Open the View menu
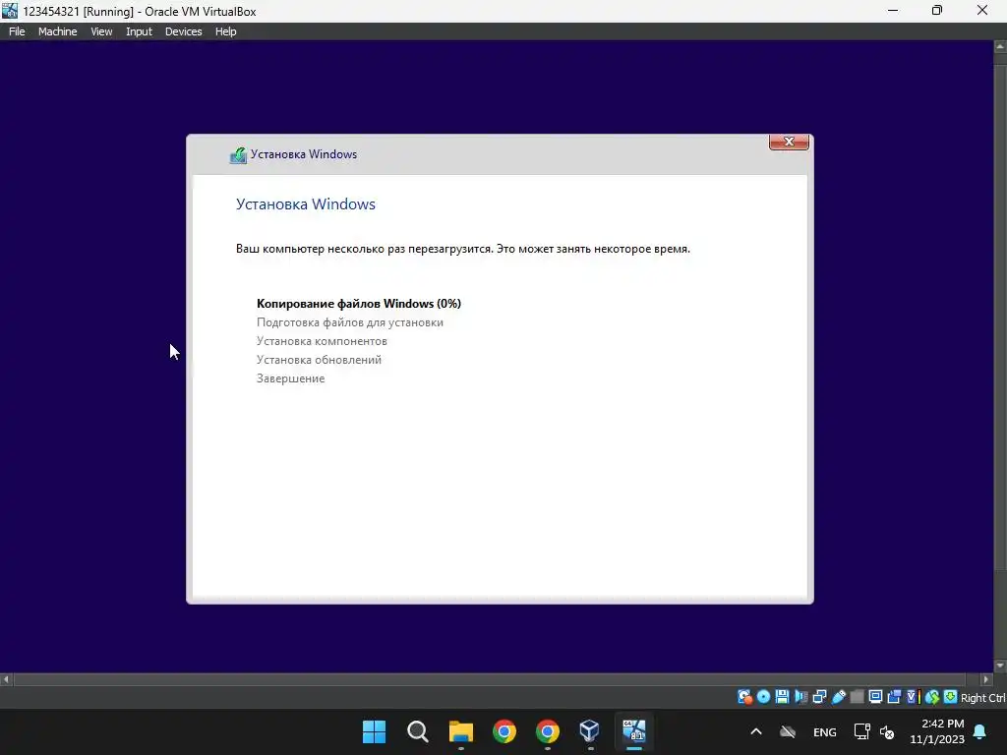1007x755 pixels. point(101,31)
